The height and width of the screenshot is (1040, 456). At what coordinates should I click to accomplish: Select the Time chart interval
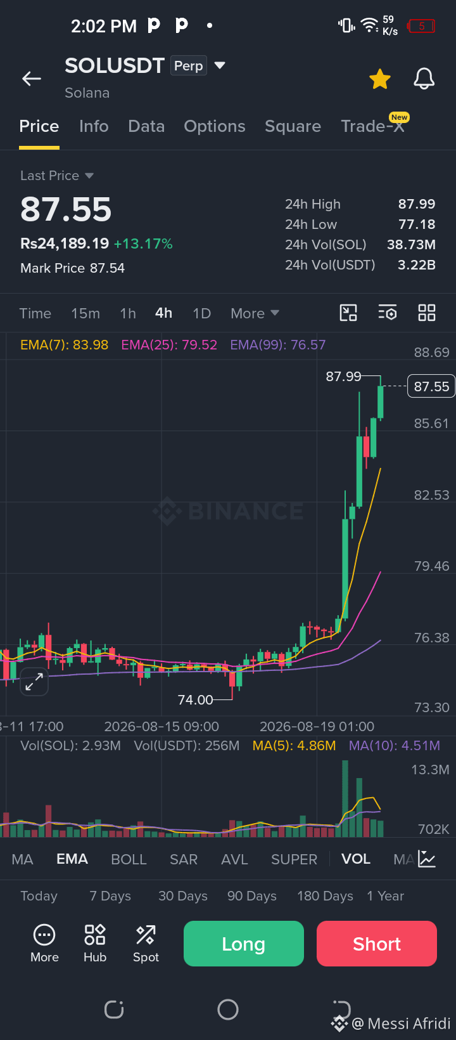(35, 313)
